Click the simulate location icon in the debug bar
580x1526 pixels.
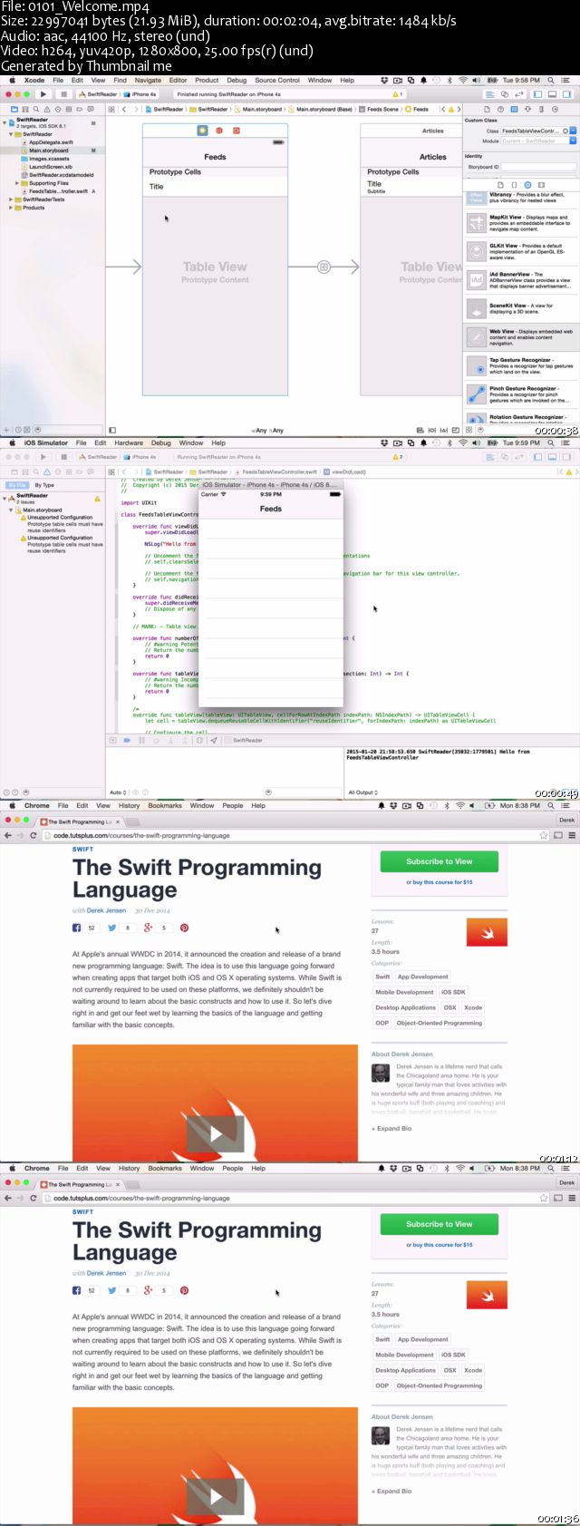(214, 740)
